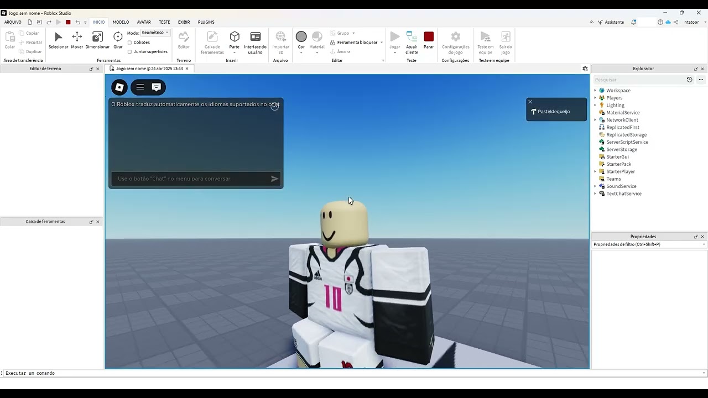Open the Assistente panel
708x398 pixels.
pos(611,22)
